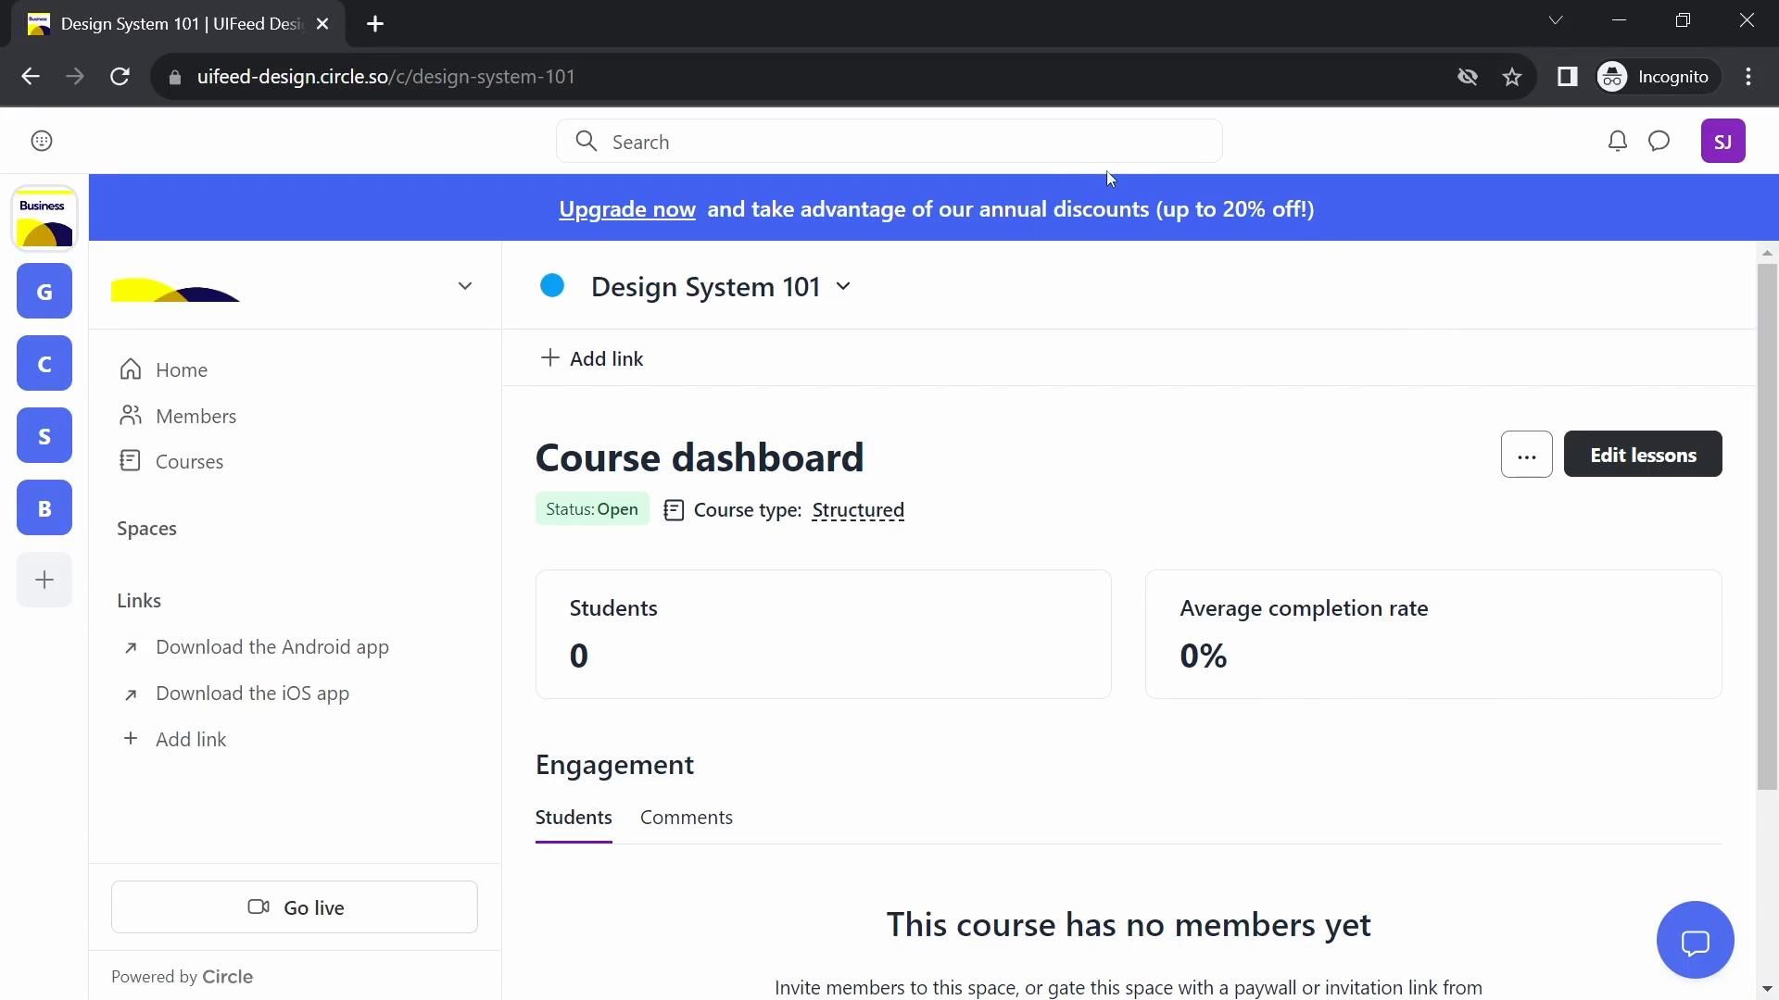Open the three-dot course options menu
The width and height of the screenshot is (1779, 1000).
coord(1526,456)
